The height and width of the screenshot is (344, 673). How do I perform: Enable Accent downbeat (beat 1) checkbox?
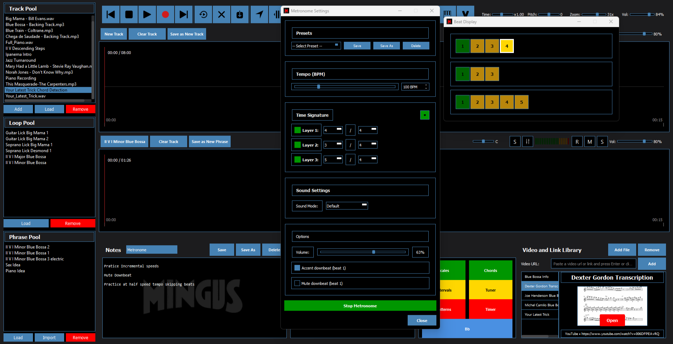point(297,268)
